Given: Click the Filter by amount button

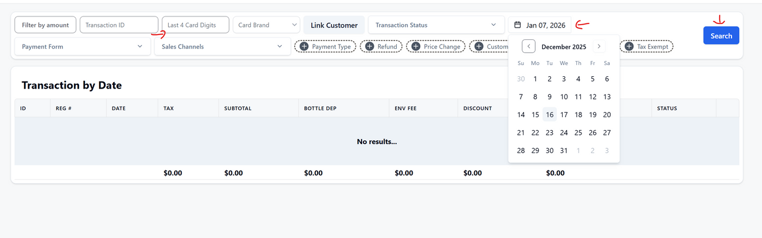Looking at the screenshot, I should pos(45,25).
